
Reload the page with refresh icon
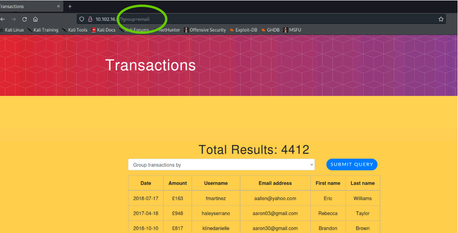24,19
